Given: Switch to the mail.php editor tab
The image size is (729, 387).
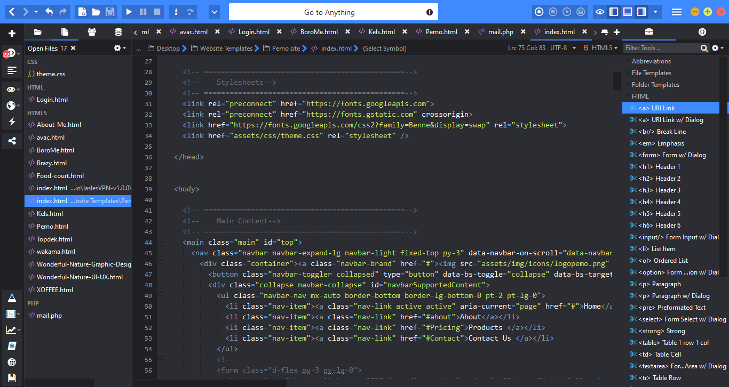Looking at the screenshot, I should point(500,32).
